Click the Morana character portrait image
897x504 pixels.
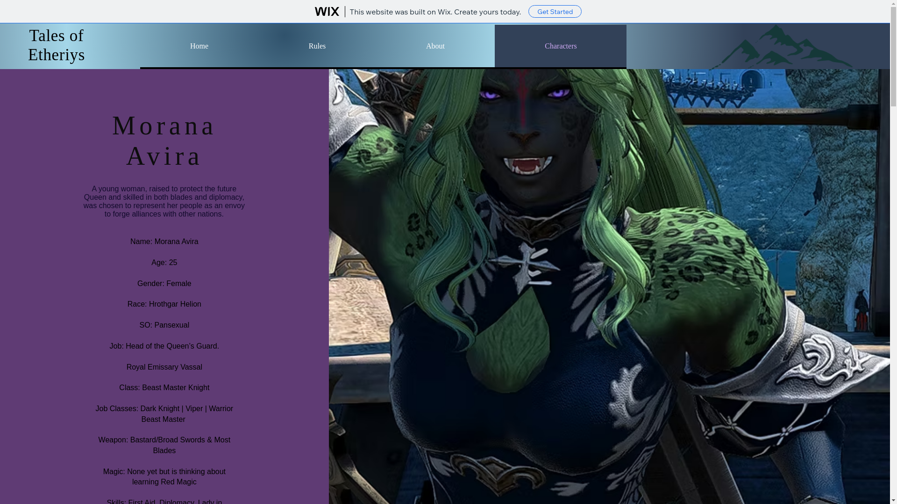(609, 287)
